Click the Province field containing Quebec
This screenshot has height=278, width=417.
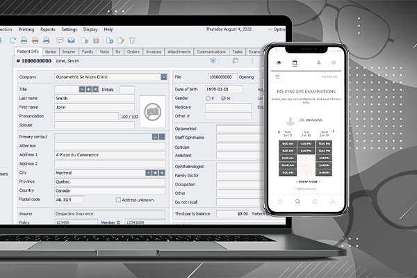[110, 182]
